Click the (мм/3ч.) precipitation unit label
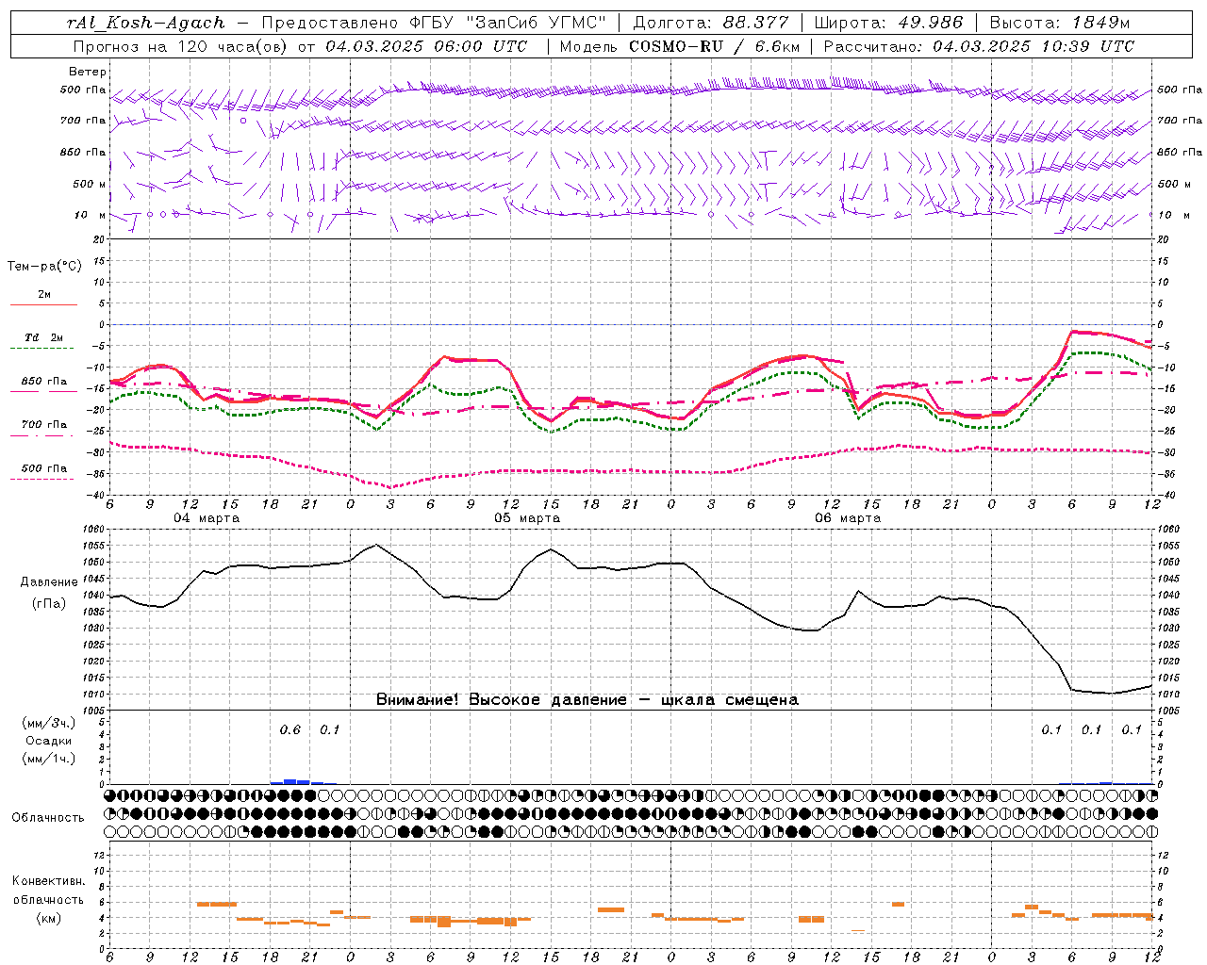 pyautogui.click(x=49, y=724)
